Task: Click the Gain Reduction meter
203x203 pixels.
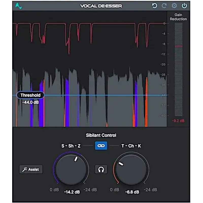Action: 179,70
